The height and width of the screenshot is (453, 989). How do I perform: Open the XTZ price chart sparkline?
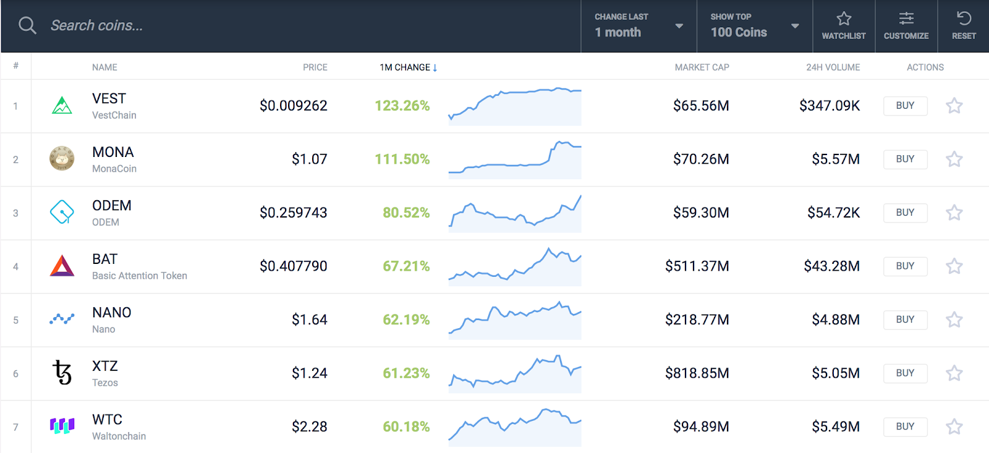point(515,373)
